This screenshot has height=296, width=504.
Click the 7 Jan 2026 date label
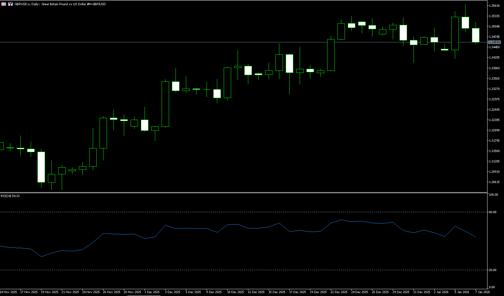482,292
